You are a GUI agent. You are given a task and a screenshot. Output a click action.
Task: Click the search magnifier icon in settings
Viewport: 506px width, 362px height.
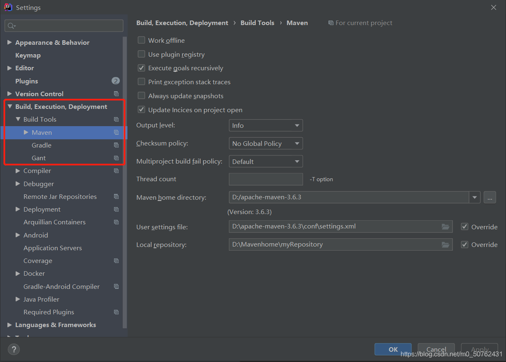(11, 26)
